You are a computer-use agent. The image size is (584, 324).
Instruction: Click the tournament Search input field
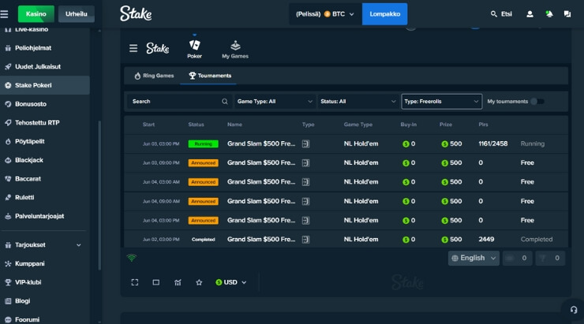(x=179, y=101)
